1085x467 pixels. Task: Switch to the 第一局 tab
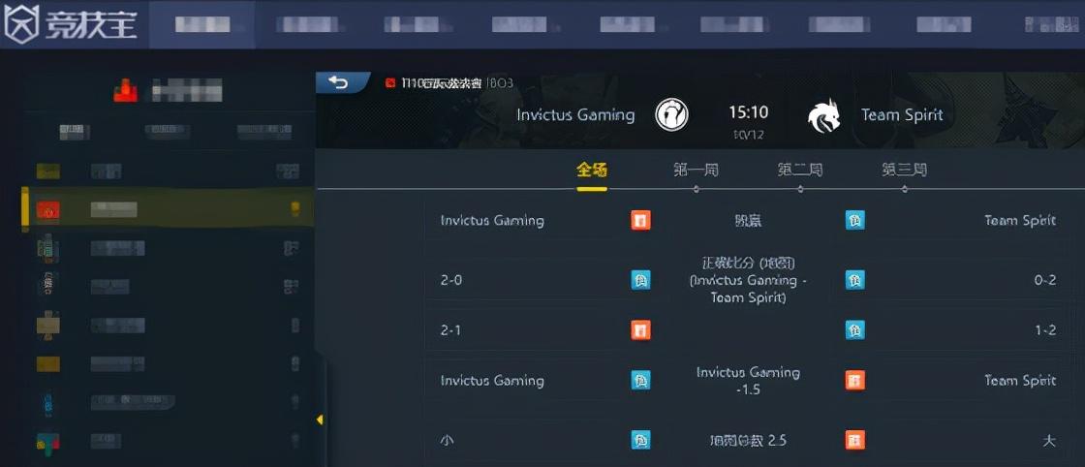(x=696, y=171)
